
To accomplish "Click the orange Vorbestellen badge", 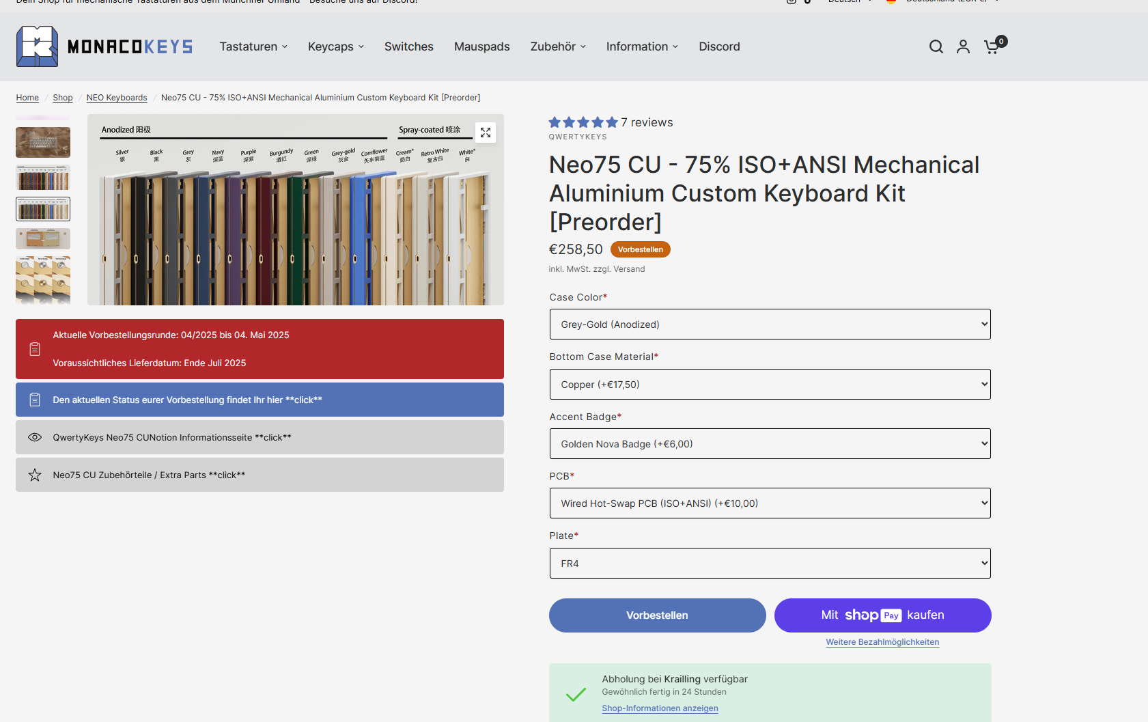I will point(641,249).
